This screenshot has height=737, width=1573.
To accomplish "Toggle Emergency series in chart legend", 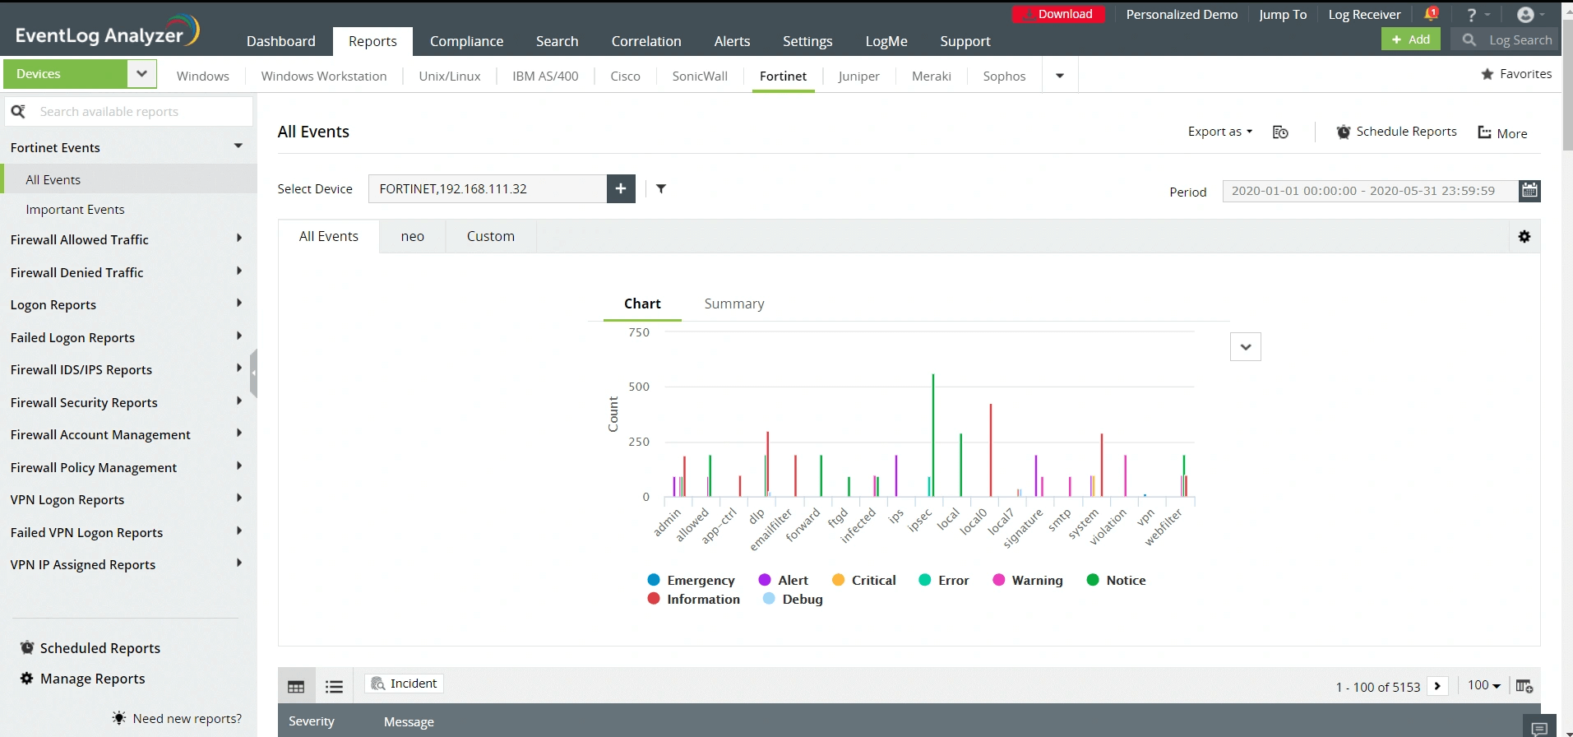I will coord(691,580).
